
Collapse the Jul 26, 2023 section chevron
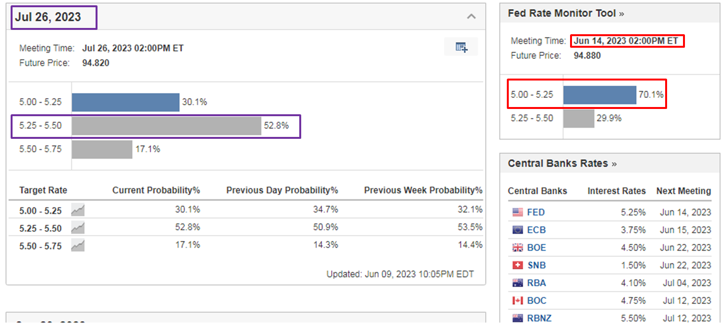tap(471, 16)
